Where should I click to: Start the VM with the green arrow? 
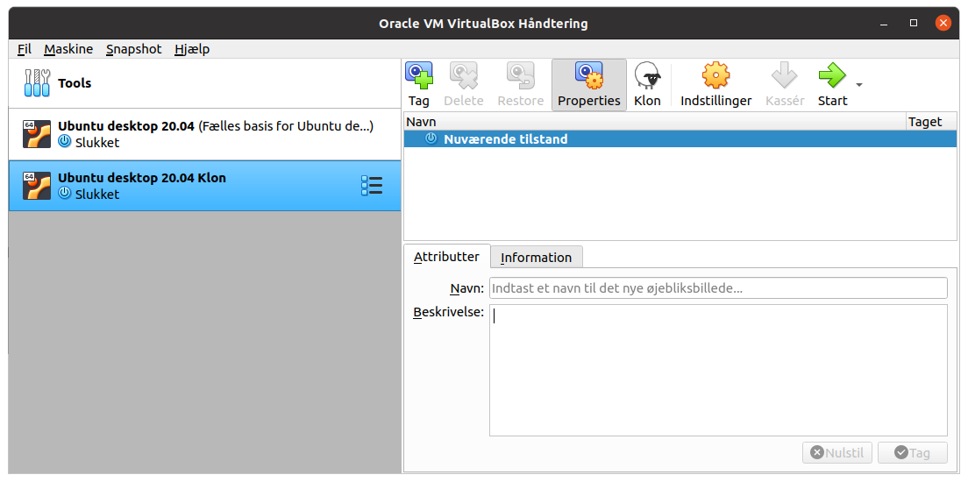point(832,75)
